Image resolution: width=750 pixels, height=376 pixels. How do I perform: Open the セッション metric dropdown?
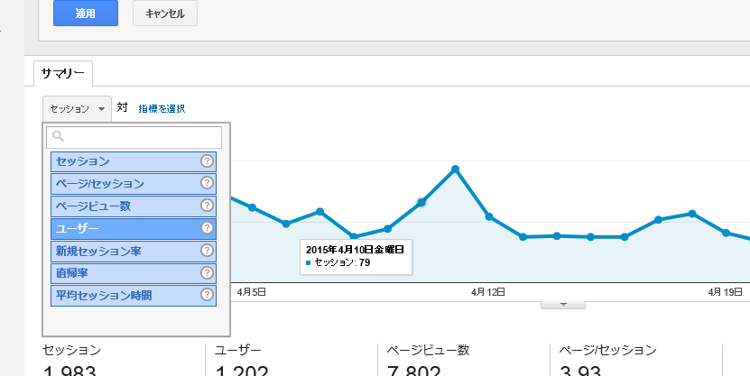pyautogui.click(x=76, y=108)
